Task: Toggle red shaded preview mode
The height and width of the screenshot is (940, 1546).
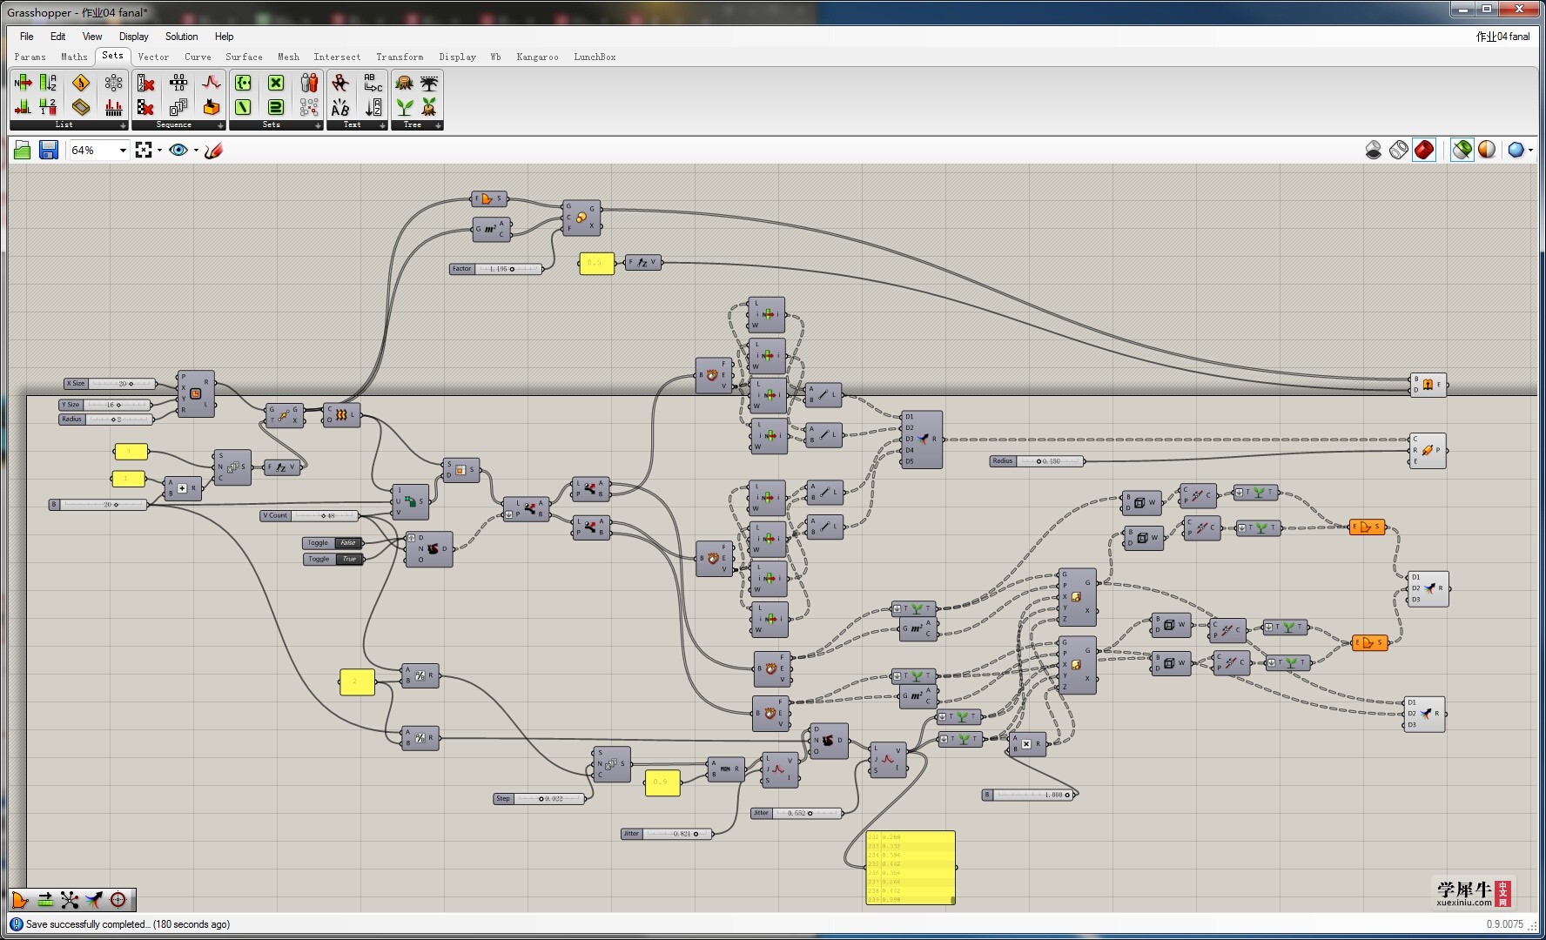Action: pos(1424,150)
